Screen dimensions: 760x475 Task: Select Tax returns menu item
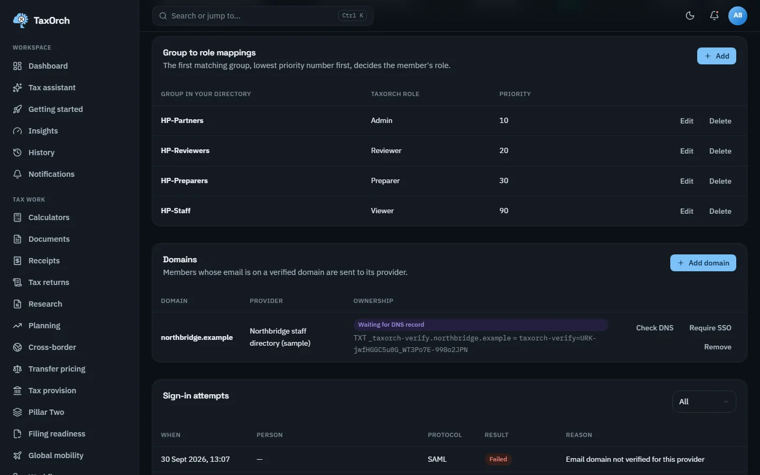point(49,282)
